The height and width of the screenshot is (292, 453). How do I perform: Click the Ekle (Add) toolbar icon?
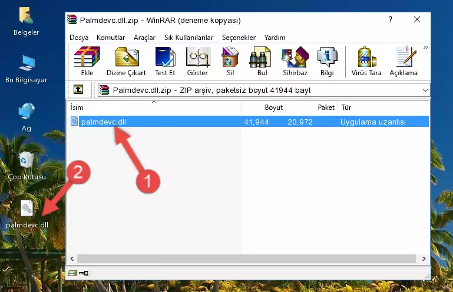point(87,62)
